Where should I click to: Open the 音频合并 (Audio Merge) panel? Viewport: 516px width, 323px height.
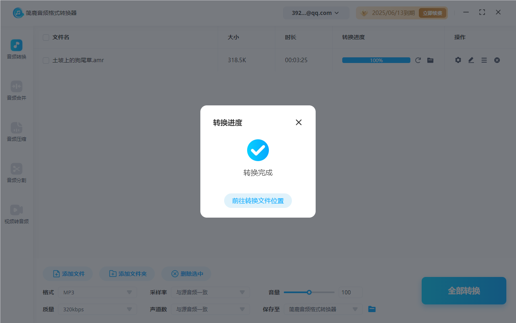point(16,90)
